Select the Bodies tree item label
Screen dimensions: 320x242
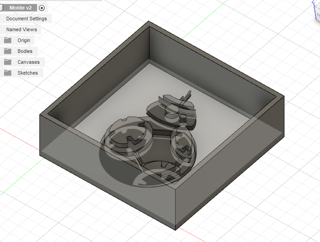[25, 51]
